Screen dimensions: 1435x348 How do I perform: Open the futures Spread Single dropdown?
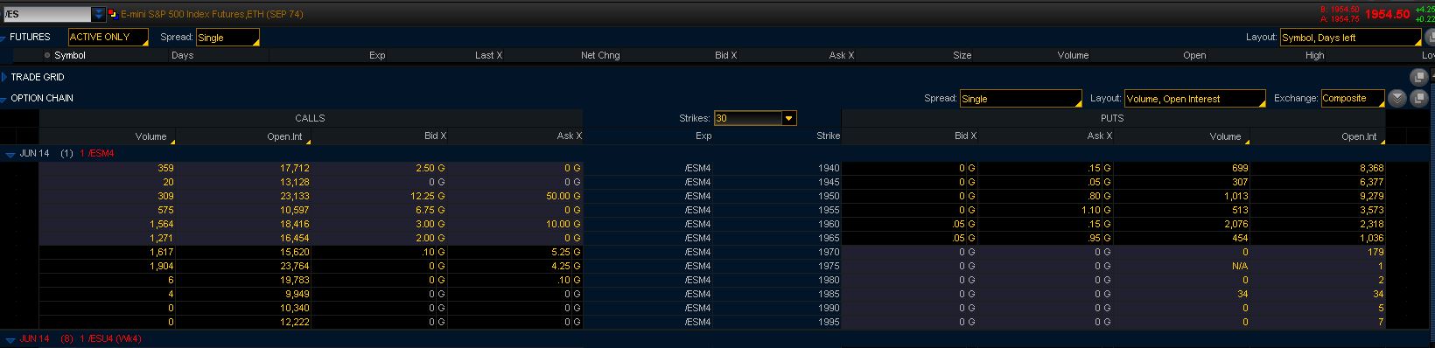[x=227, y=38]
